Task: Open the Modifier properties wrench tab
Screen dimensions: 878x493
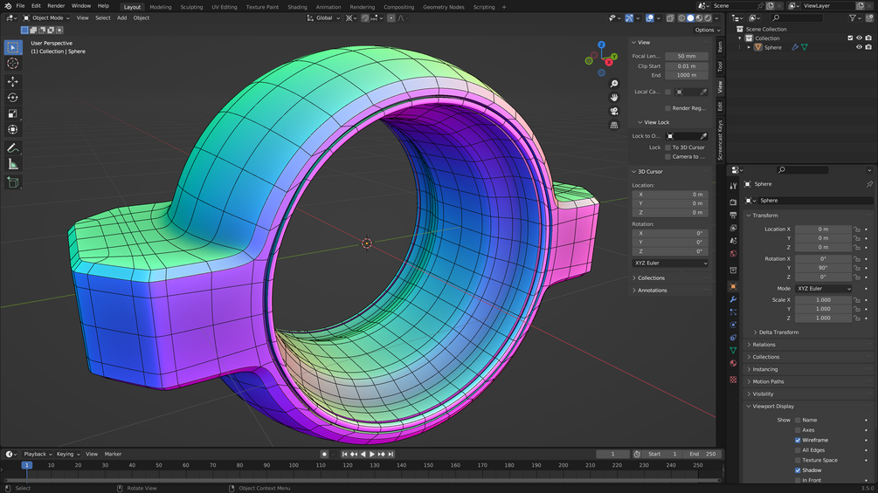Action: click(x=733, y=299)
